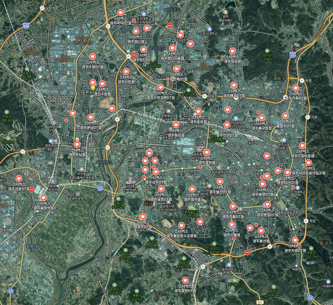Viewport: 333px width, 305px height.
Task: Click the 광주염주점 Starbucks marker
Action: point(192,189)
